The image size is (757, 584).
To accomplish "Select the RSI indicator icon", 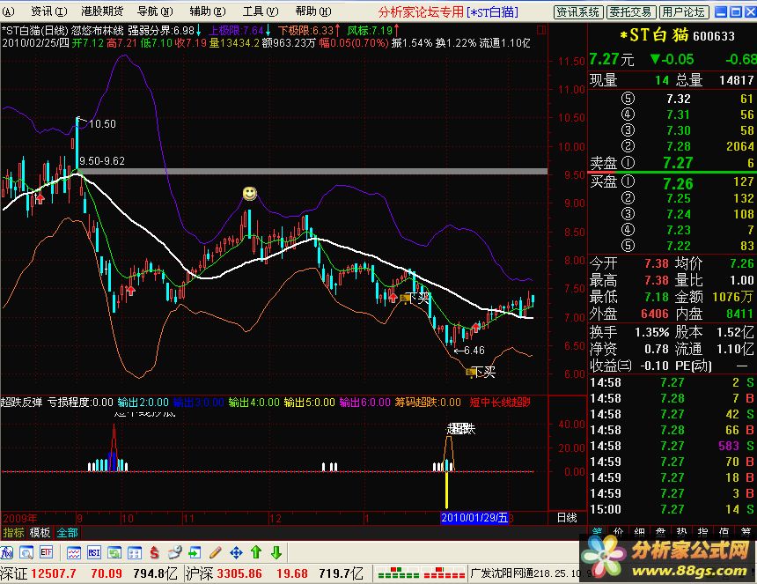I will click(x=93, y=552).
